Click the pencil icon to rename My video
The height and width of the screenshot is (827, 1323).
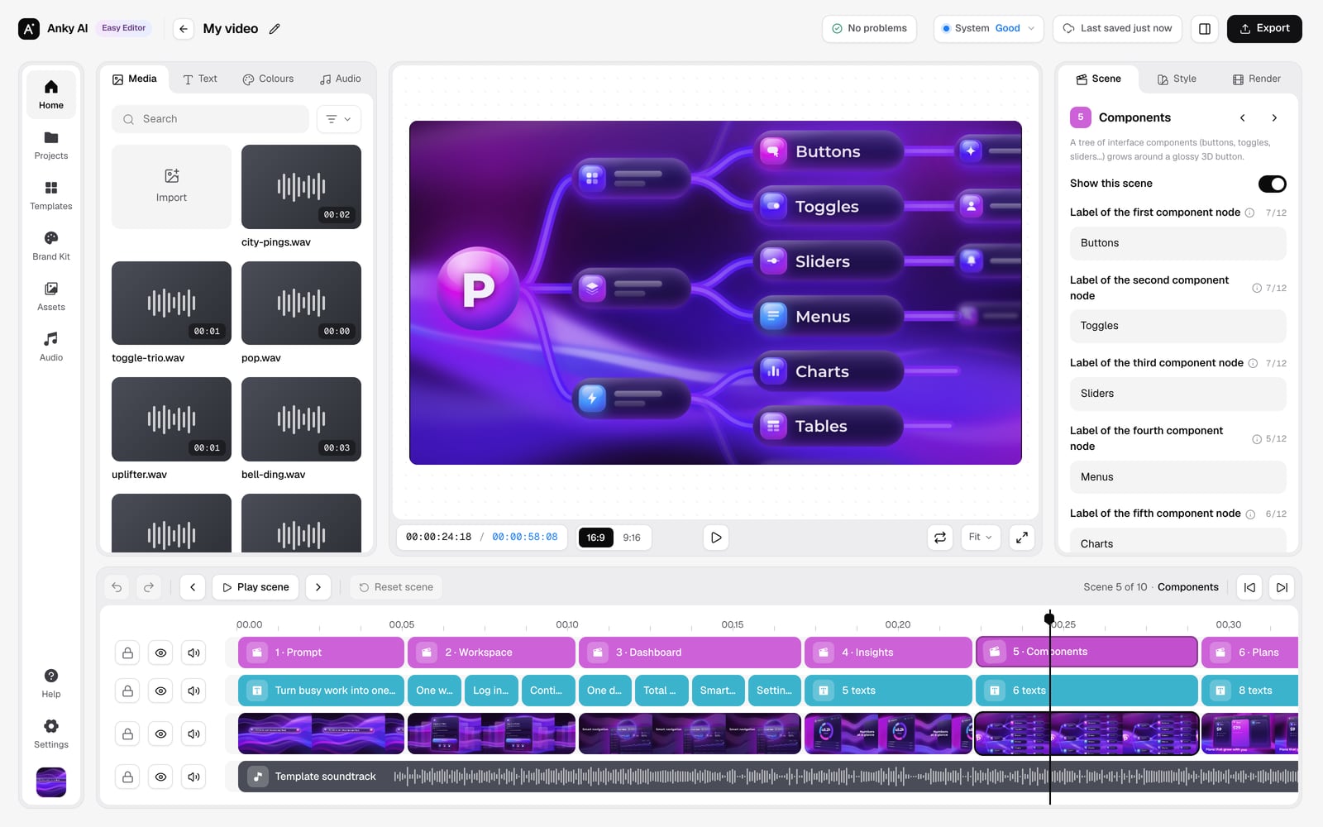coord(275,29)
